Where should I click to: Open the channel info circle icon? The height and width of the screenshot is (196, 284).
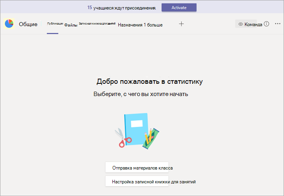[x=266, y=24]
